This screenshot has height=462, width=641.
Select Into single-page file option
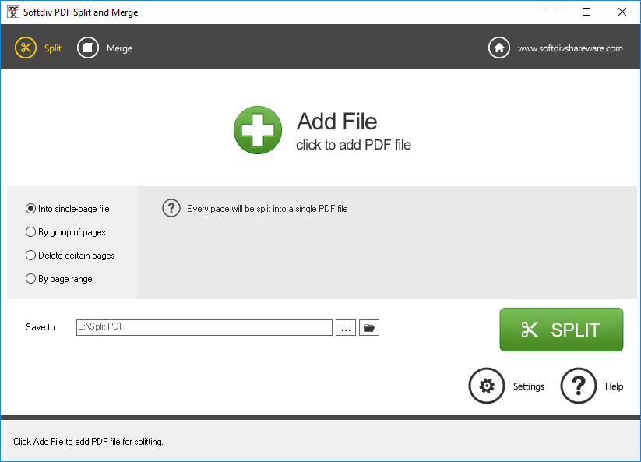pyautogui.click(x=68, y=209)
